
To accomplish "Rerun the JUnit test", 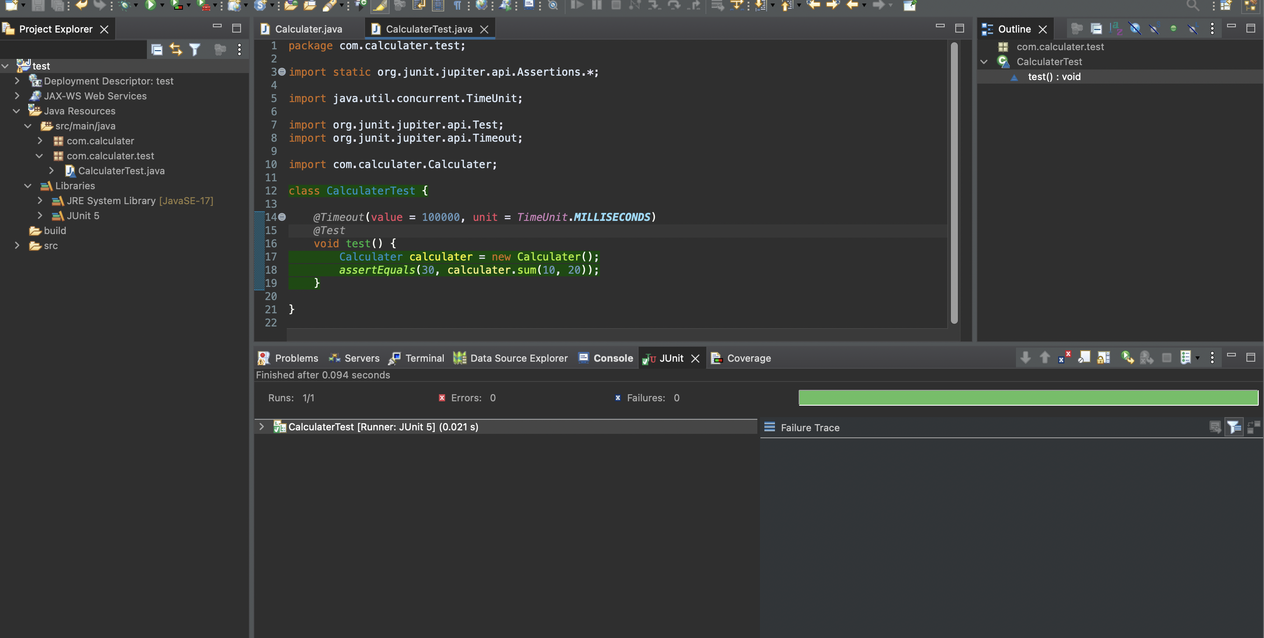I will pyautogui.click(x=1127, y=358).
